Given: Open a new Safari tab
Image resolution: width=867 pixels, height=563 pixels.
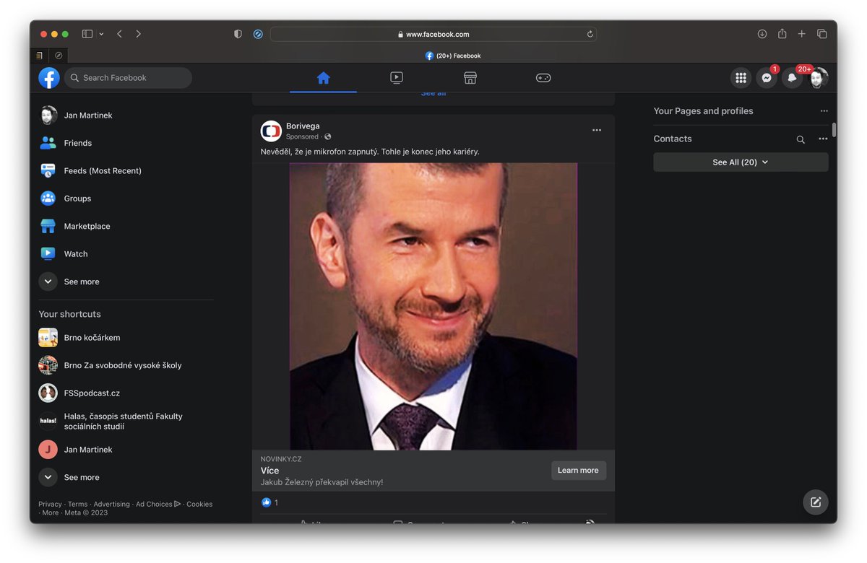Looking at the screenshot, I should (801, 34).
